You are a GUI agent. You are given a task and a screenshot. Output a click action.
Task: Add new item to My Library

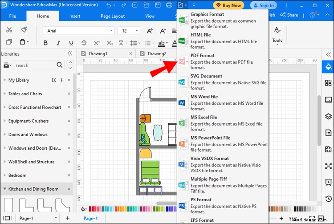click(x=61, y=80)
